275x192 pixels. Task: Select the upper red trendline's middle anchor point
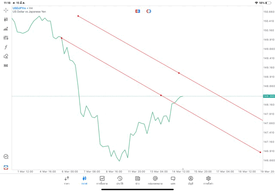(179, 73)
